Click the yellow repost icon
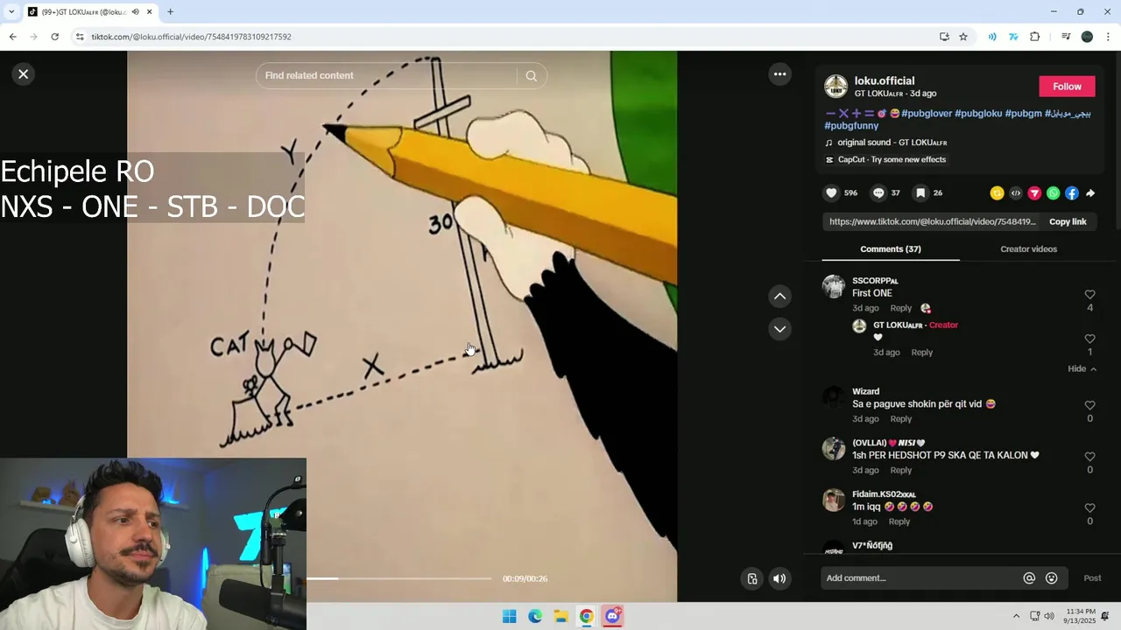Screen dimensions: 1121x630 click(x=997, y=193)
